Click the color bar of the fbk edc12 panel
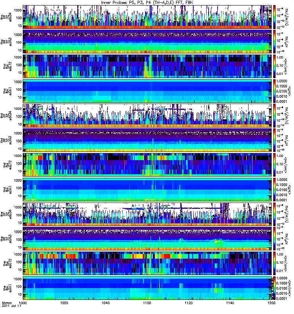294x314 pixels. (x=274, y=263)
